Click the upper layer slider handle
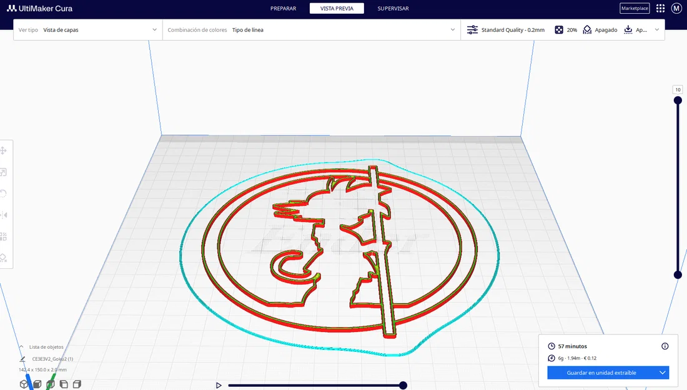This screenshot has width=687, height=390. click(x=678, y=100)
